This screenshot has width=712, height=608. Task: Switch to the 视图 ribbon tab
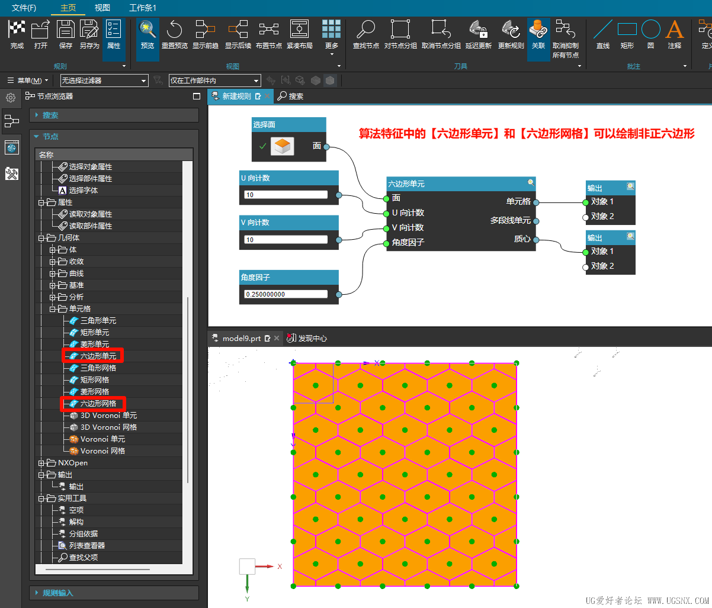point(102,8)
